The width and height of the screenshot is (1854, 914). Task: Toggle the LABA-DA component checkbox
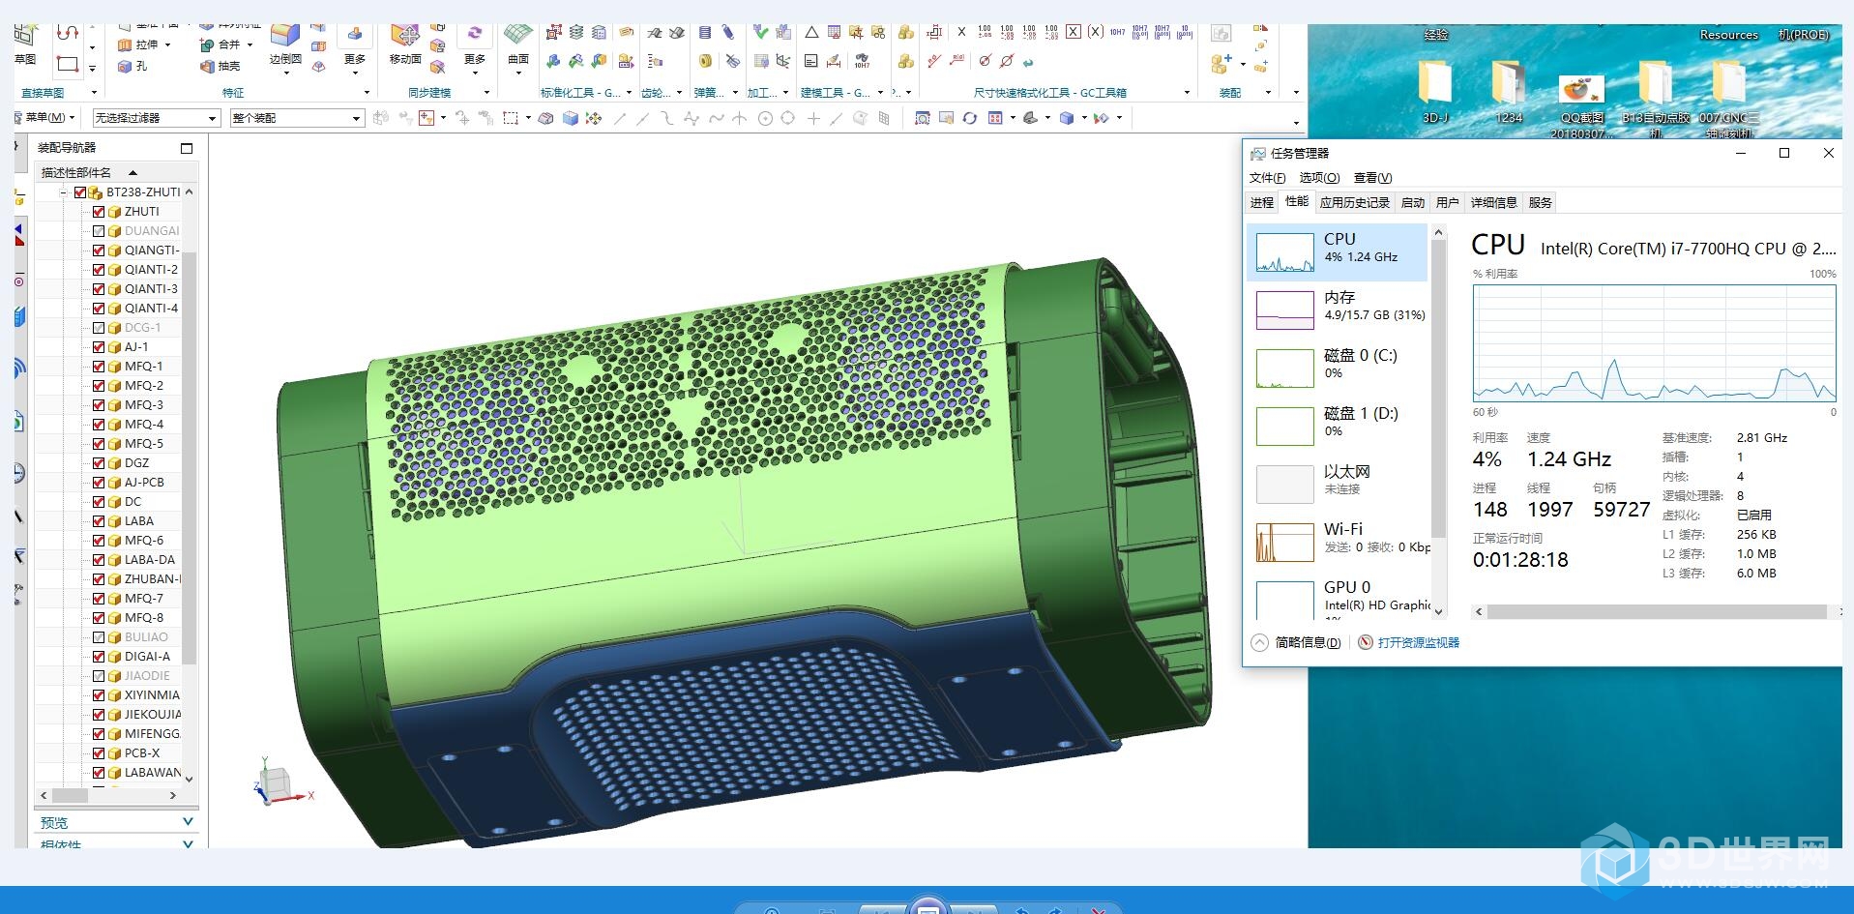coord(99,560)
